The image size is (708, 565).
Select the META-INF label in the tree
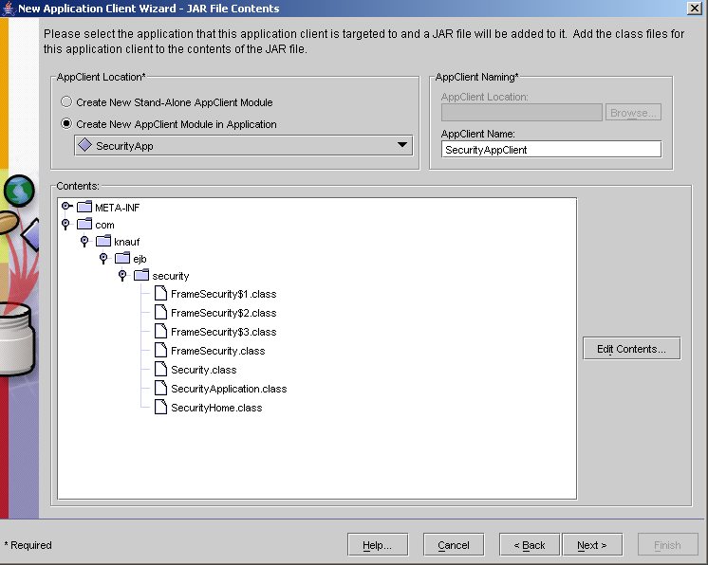tap(118, 208)
